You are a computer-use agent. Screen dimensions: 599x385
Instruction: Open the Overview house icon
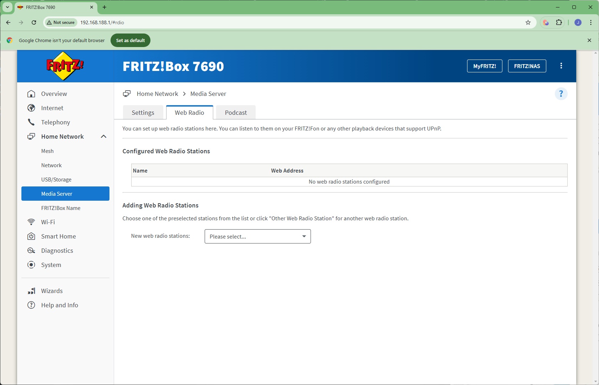click(31, 94)
